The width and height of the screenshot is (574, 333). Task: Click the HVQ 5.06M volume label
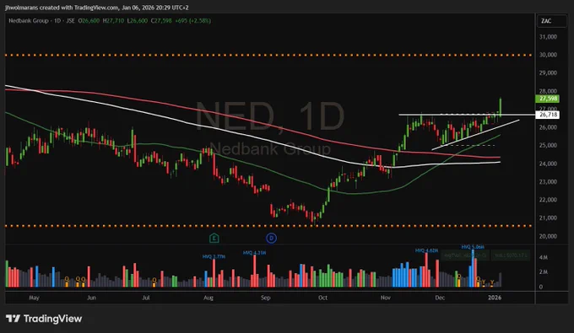[x=473, y=247]
